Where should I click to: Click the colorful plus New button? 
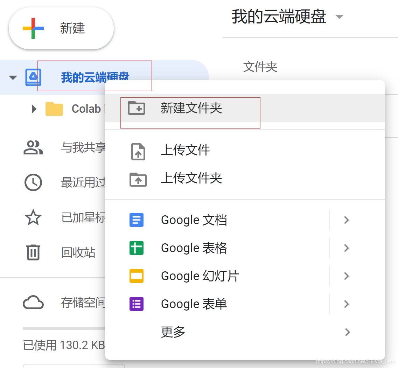pos(61,28)
